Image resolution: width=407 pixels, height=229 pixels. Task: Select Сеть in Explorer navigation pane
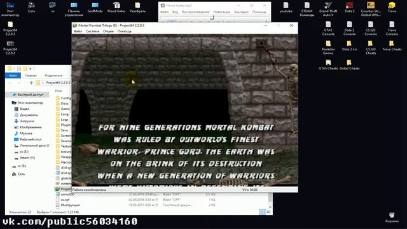pos(21,174)
